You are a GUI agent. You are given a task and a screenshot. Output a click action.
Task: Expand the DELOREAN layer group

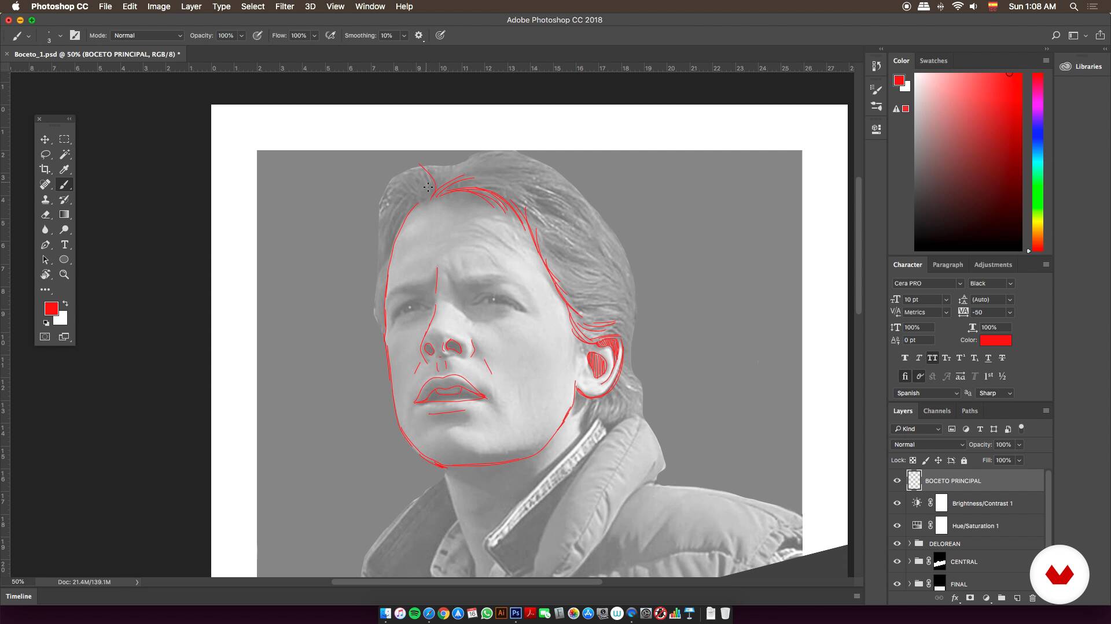tap(909, 544)
